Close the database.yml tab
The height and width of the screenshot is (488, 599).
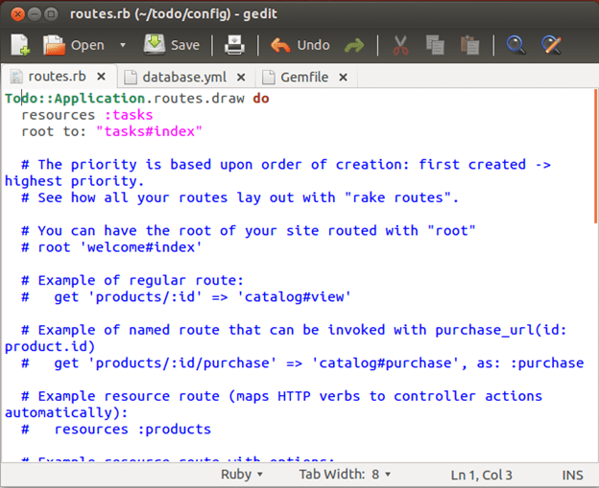(239, 78)
